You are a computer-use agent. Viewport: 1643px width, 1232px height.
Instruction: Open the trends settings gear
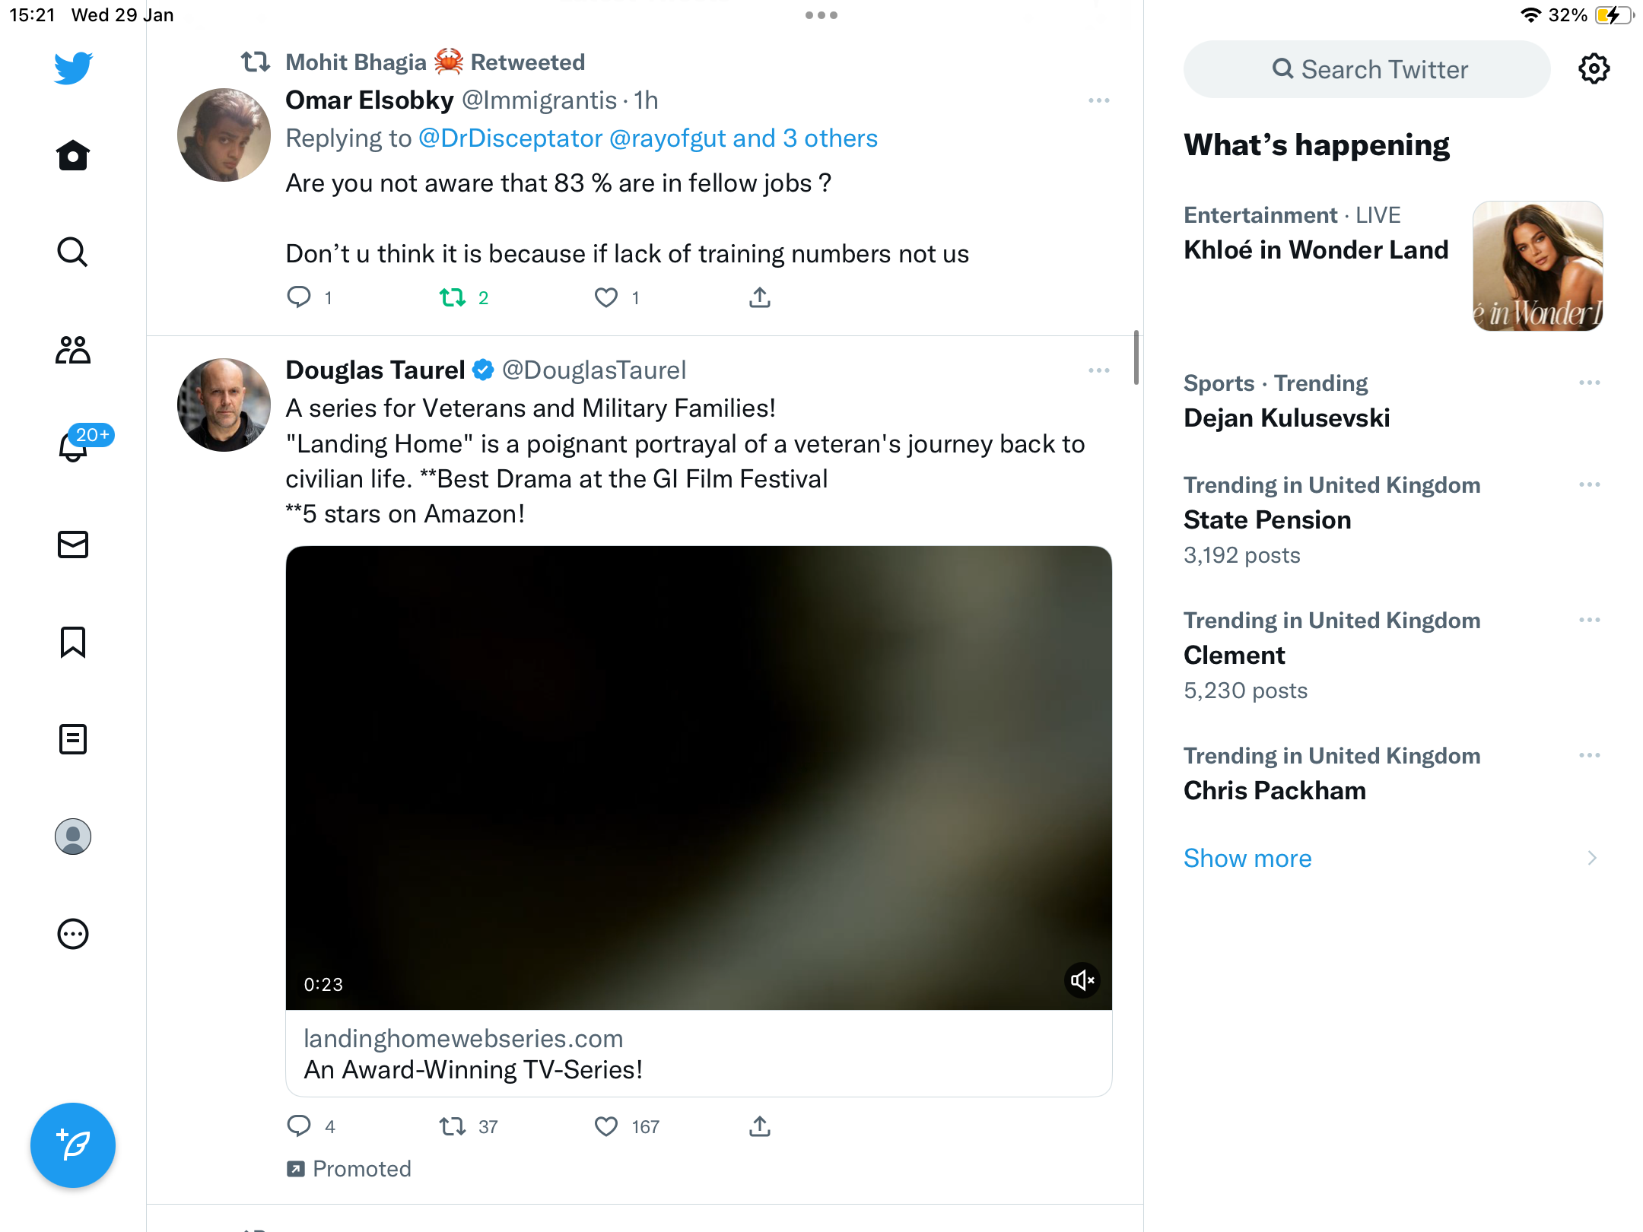point(1594,69)
